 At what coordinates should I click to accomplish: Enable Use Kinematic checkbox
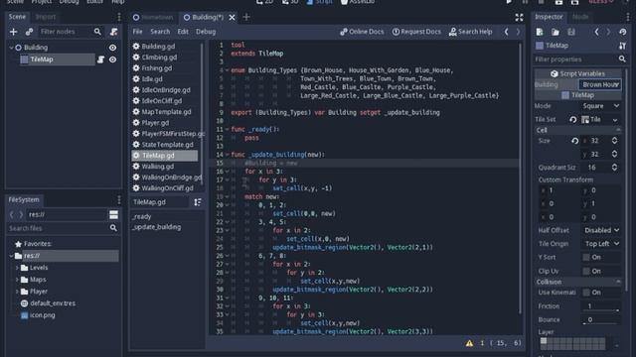click(x=586, y=293)
